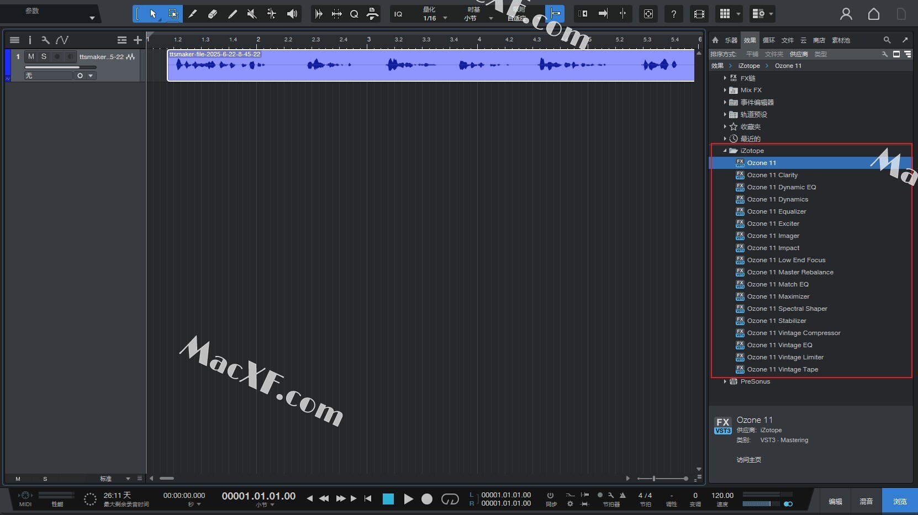Screen dimensions: 918x515
Task: Open the 编辑 edit view
Action: (x=835, y=501)
